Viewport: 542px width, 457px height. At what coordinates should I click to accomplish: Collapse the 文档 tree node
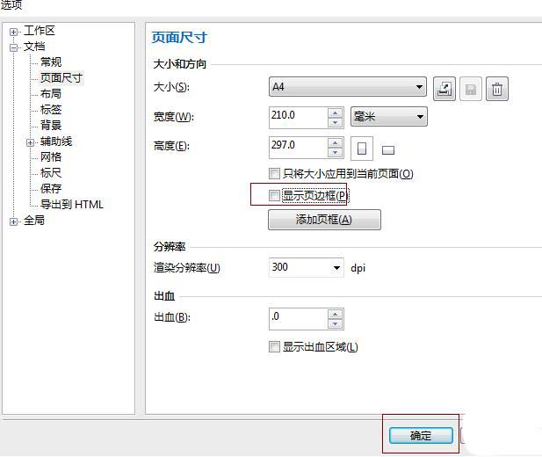[13, 47]
